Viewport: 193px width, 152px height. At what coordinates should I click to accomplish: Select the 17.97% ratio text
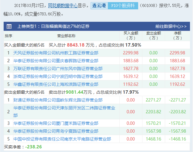coord(131,92)
